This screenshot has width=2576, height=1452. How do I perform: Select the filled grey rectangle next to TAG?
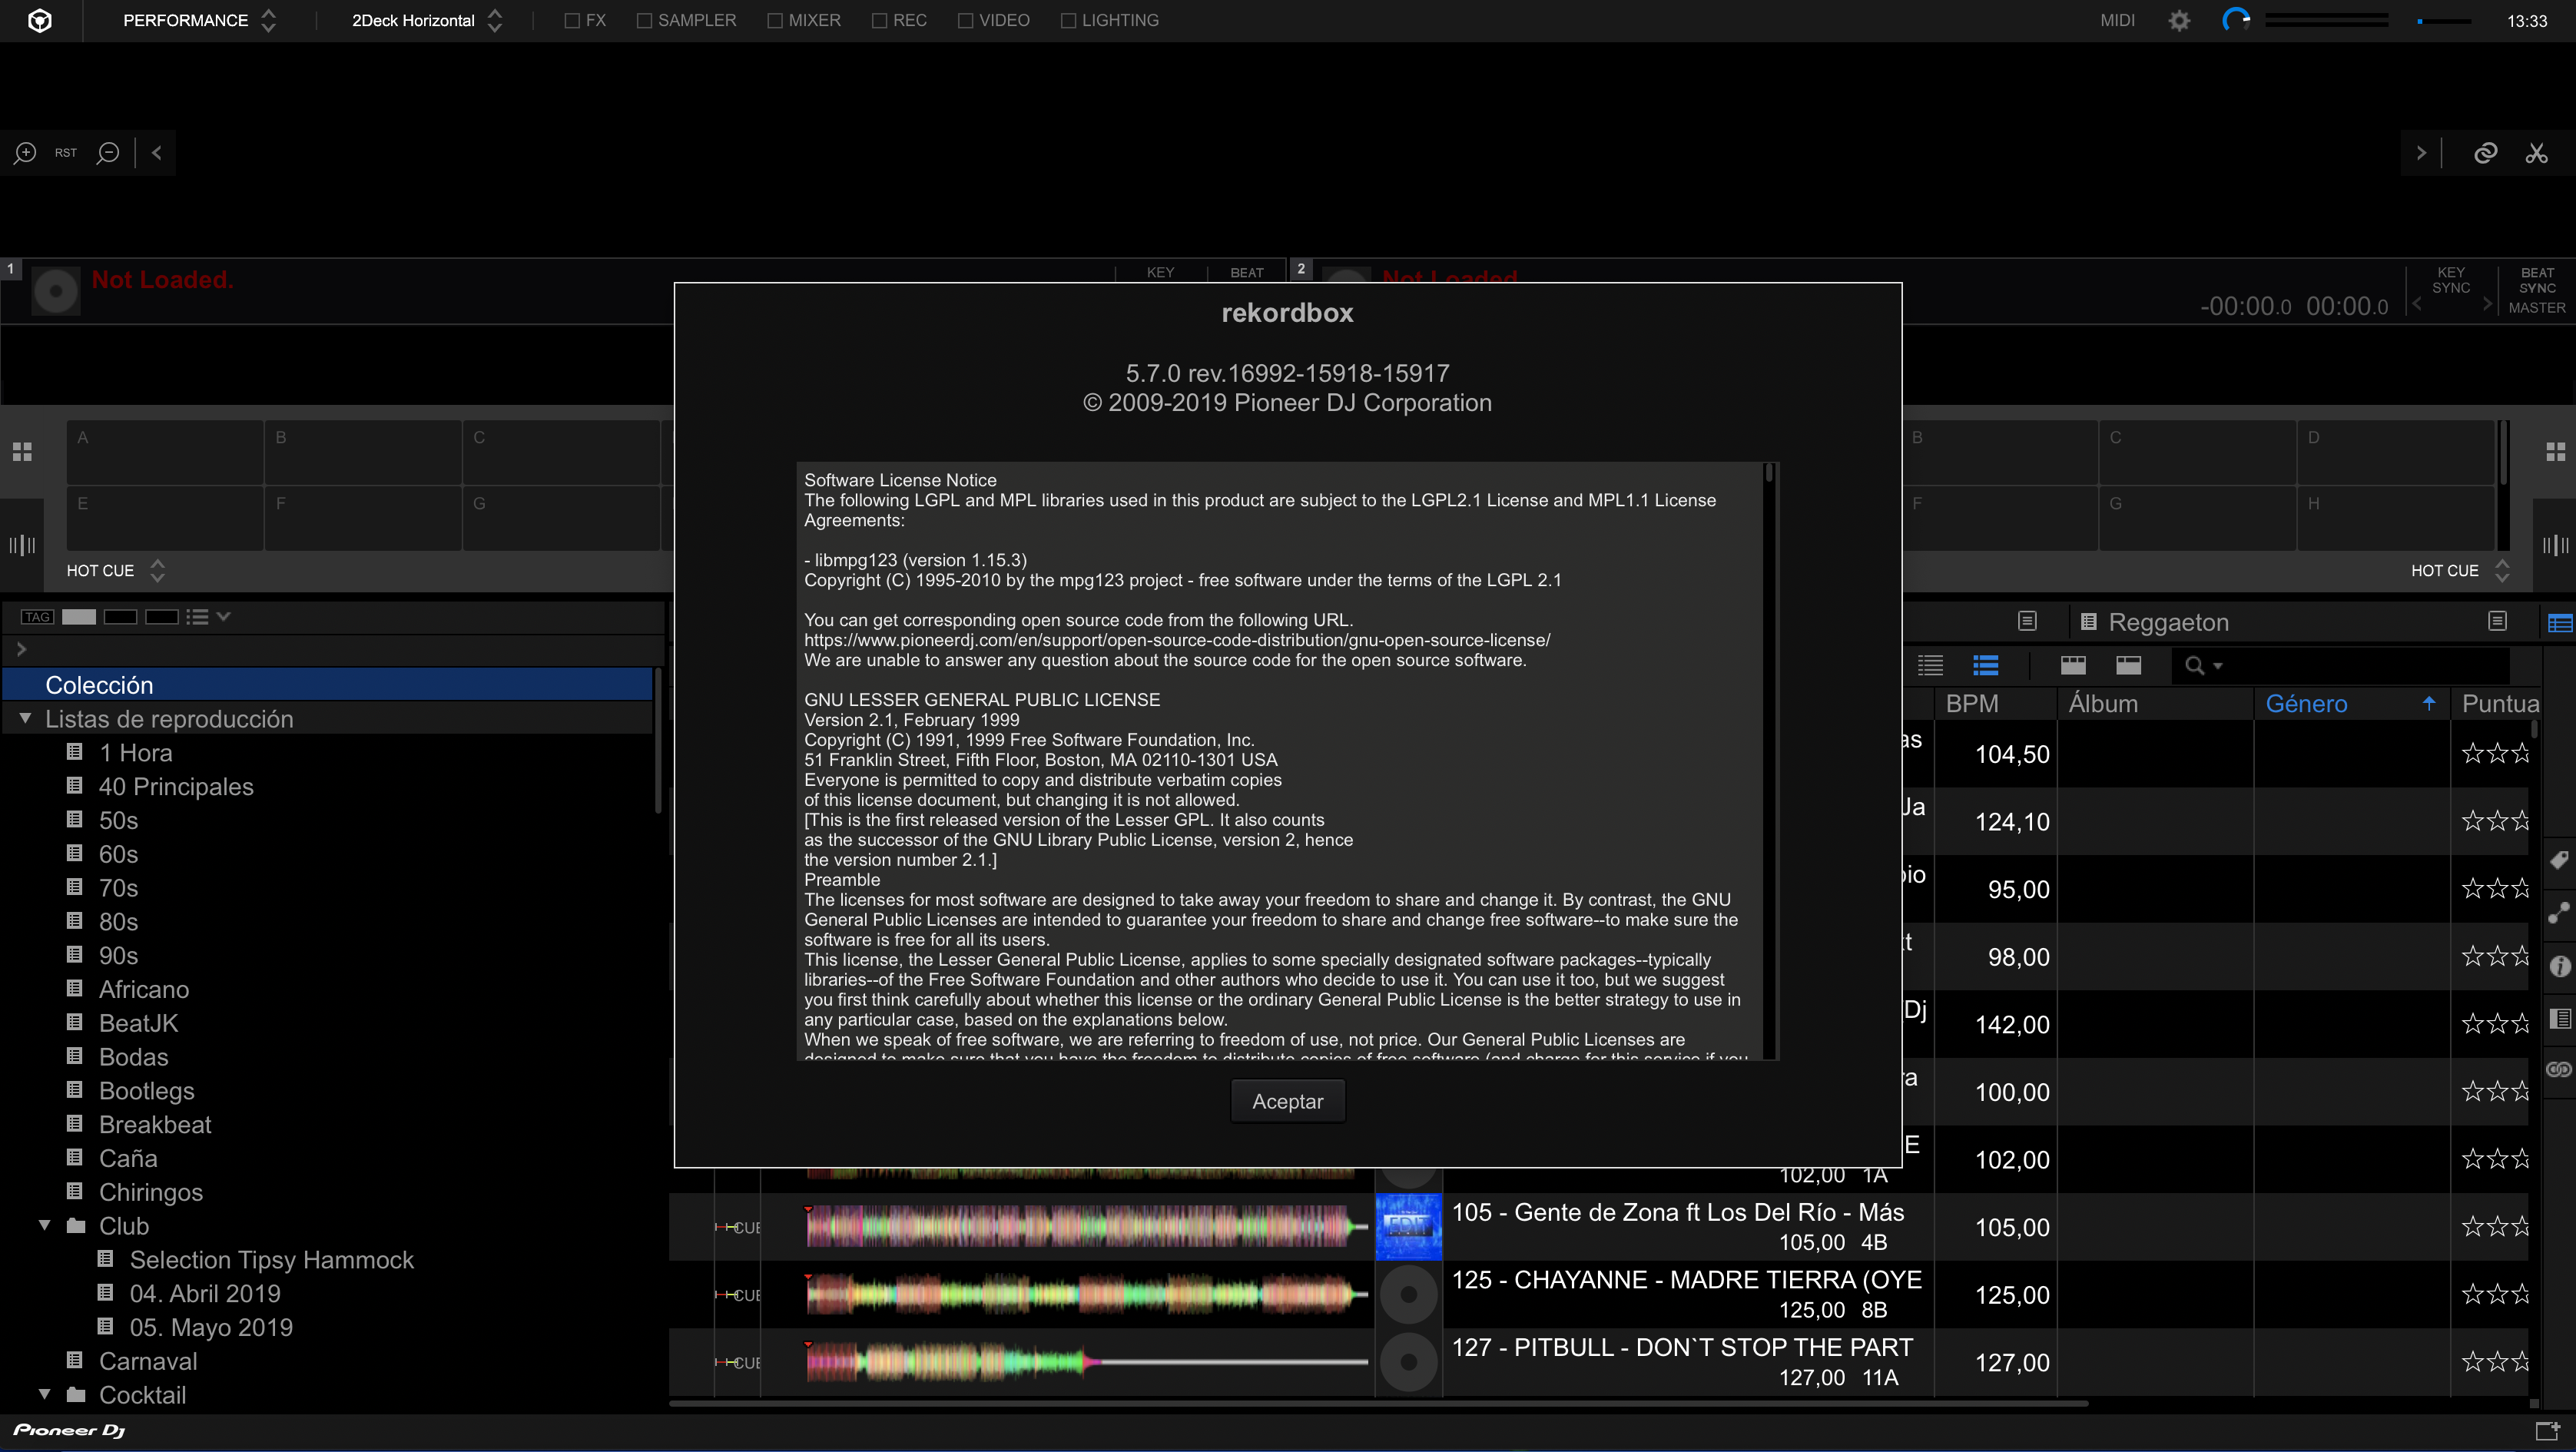tap(79, 617)
